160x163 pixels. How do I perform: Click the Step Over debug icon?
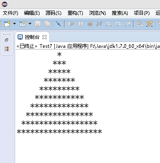pos(118,24)
